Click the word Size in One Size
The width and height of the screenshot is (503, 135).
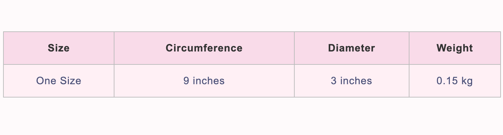click(x=69, y=81)
